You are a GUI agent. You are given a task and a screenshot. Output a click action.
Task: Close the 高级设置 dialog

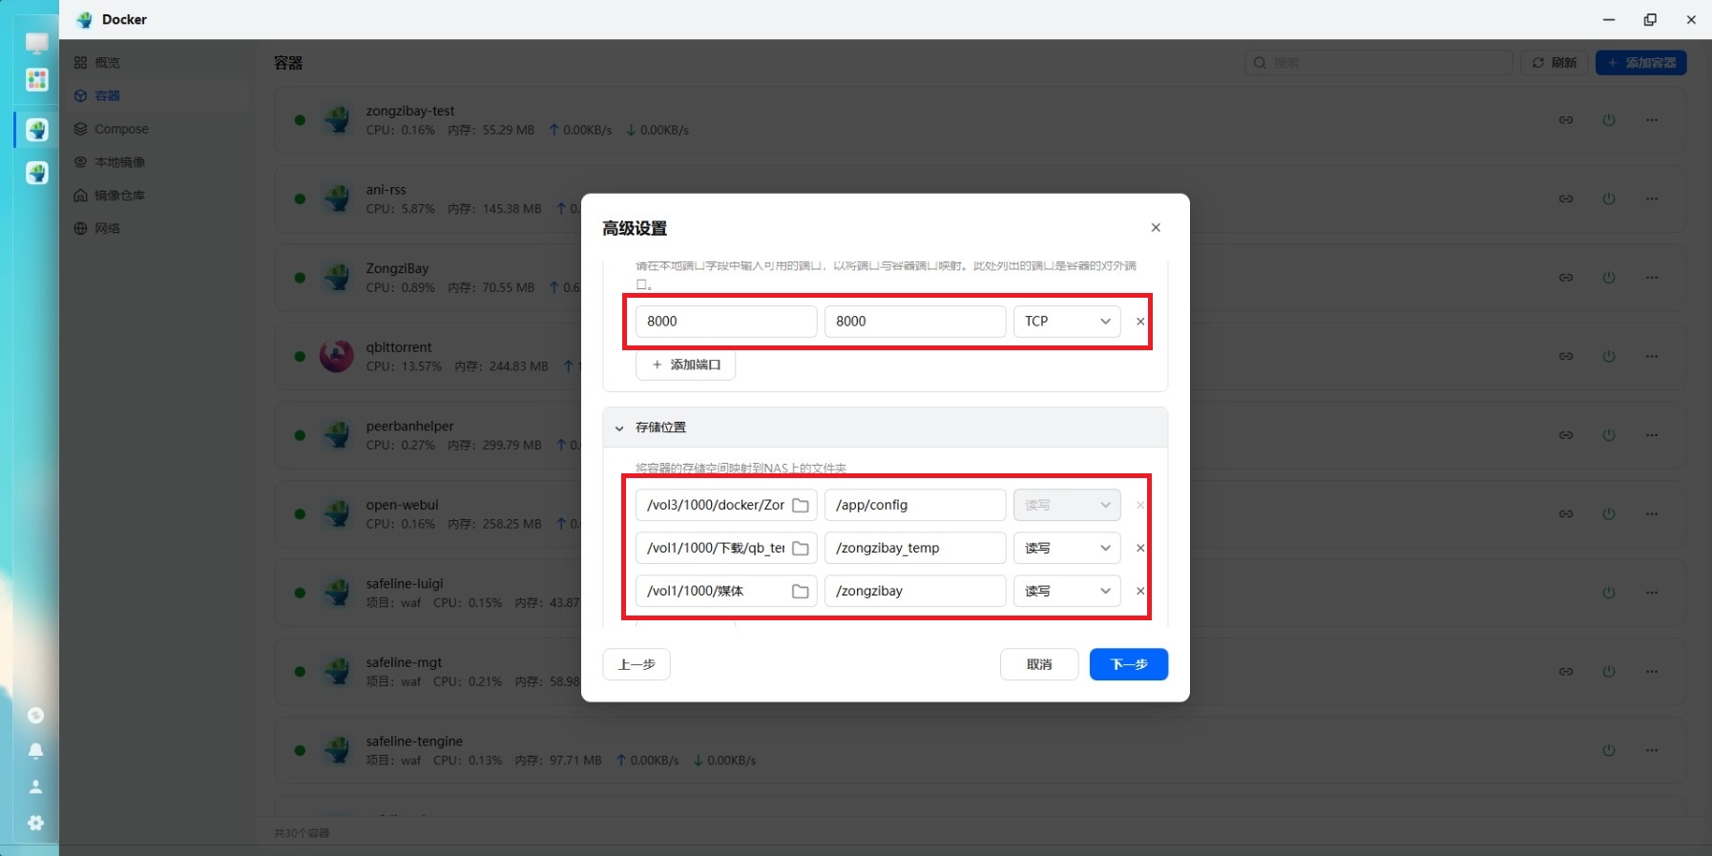coord(1156,227)
